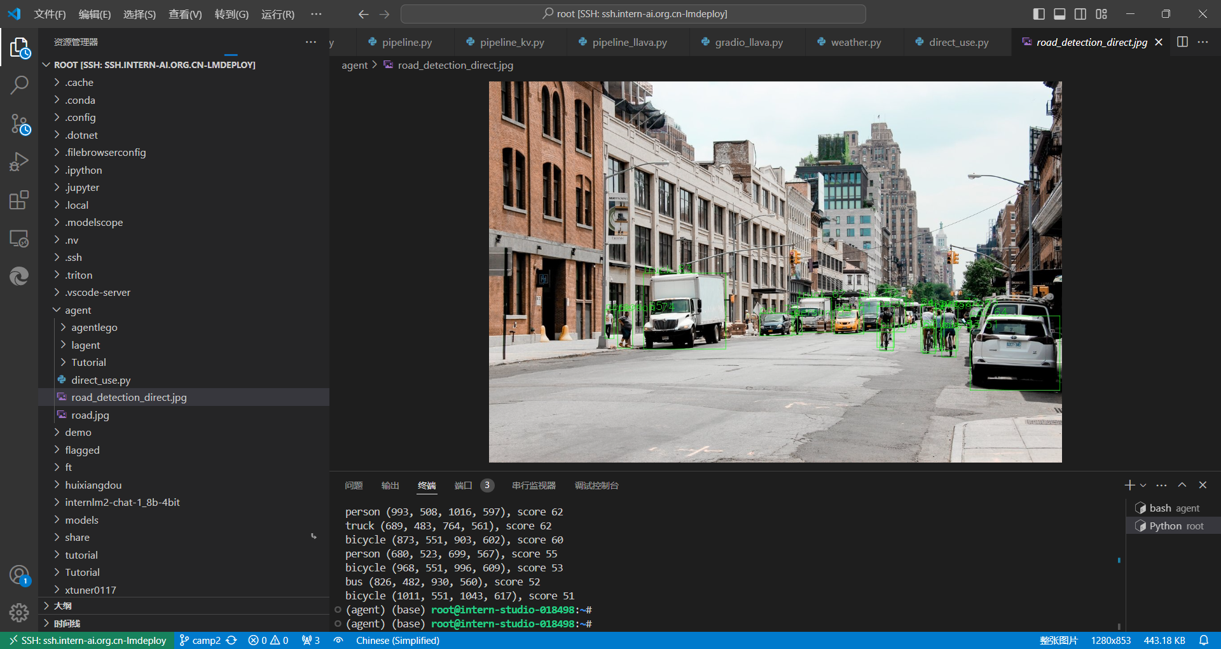
Task: Click the notifications bell in status bar
Action: coord(1204,640)
